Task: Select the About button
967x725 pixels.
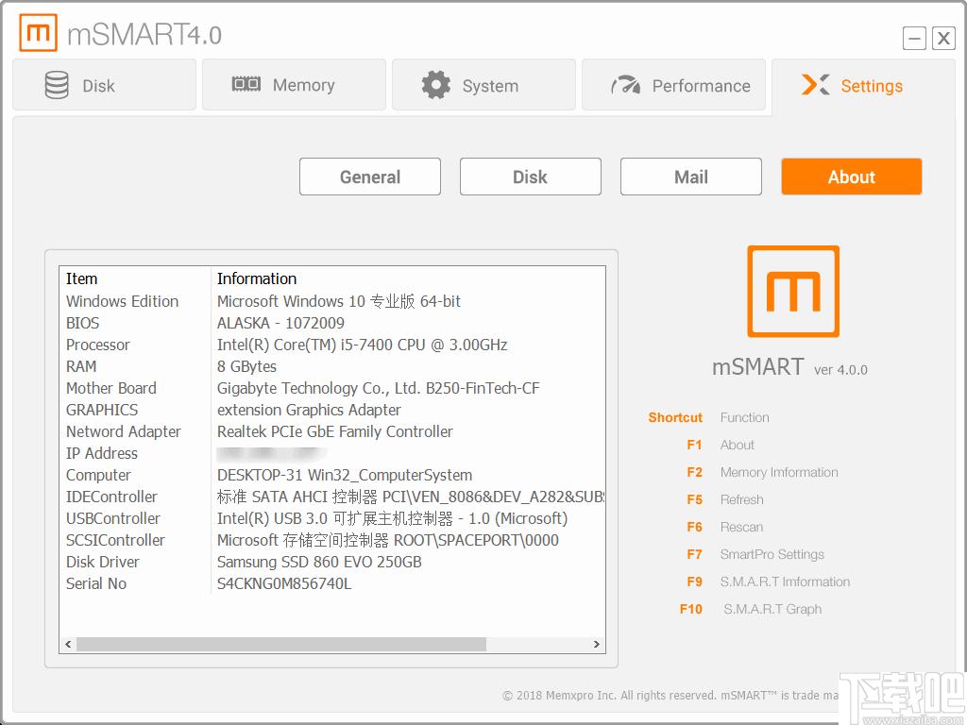Action: (x=852, y=177)
